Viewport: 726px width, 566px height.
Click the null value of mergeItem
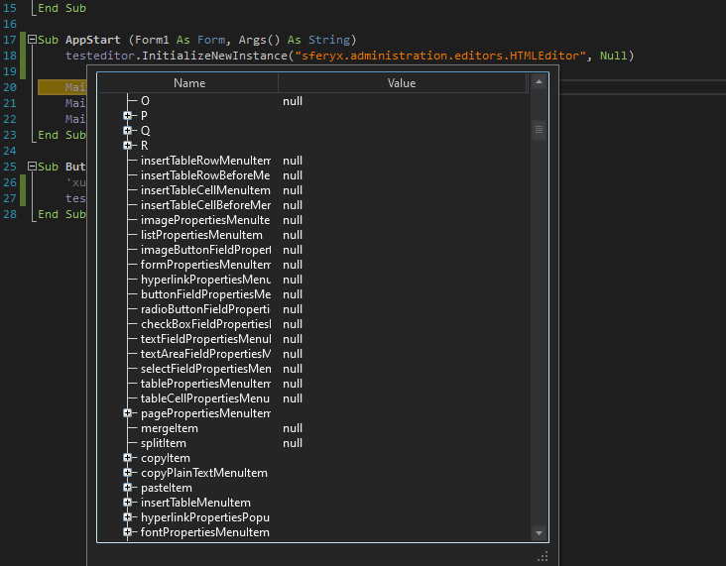293,428
